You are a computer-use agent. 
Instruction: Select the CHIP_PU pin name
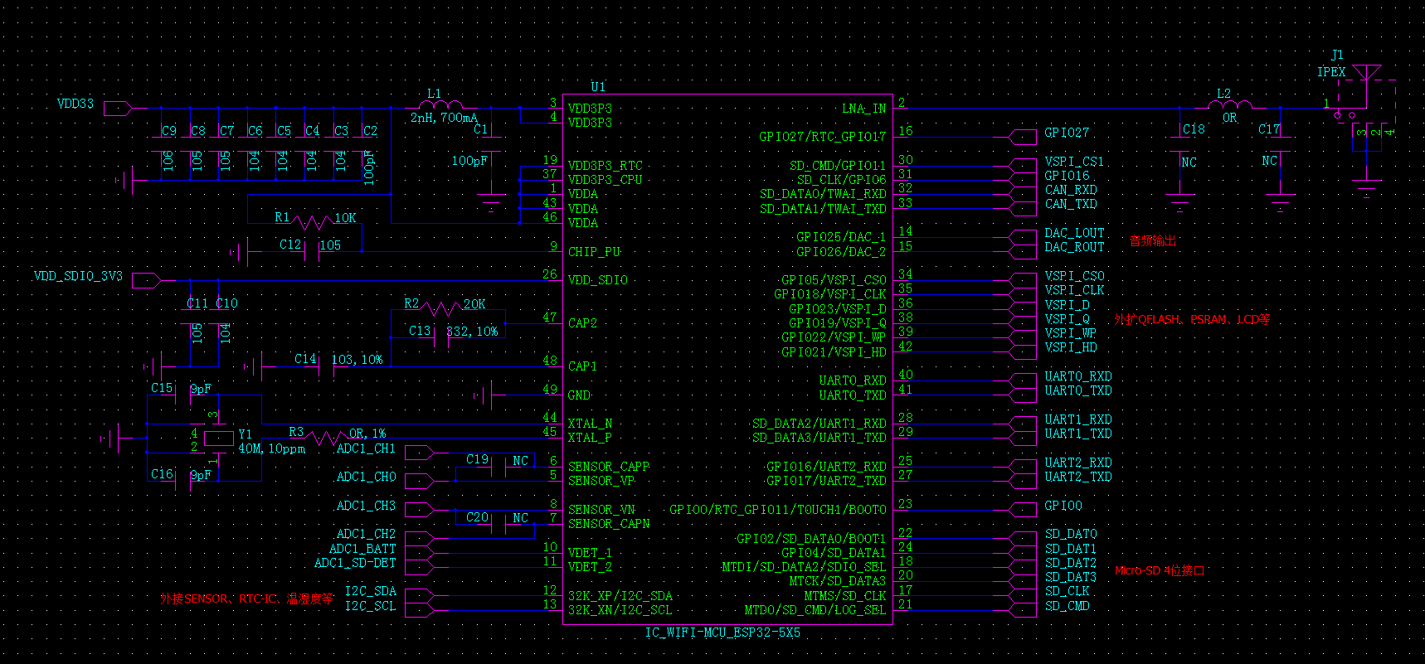click(x=594, y=252)
